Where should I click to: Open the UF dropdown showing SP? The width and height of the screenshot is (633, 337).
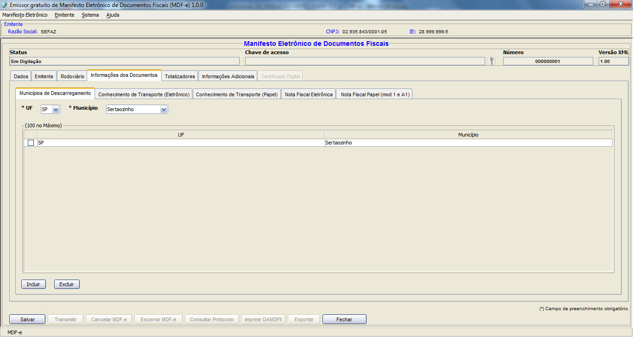pyautogui.click(x=51, y=109)
